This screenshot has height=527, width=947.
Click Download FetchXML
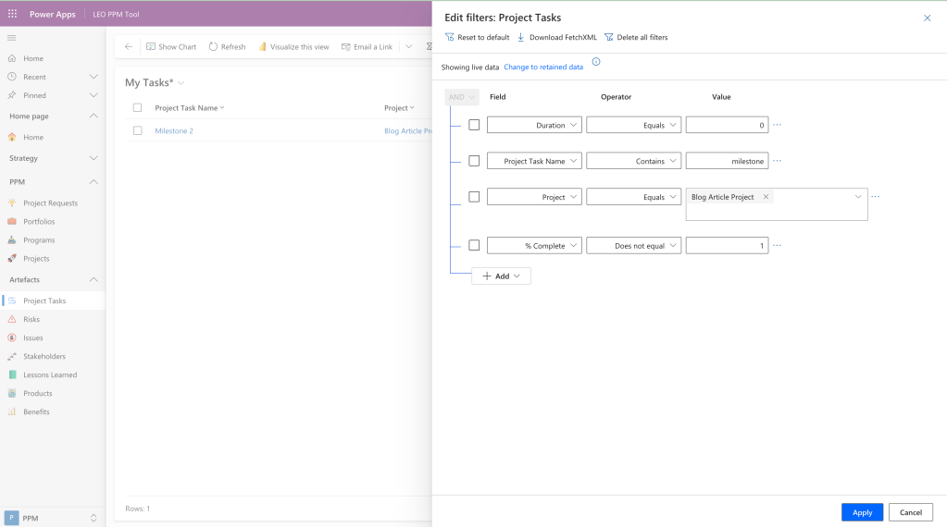(556, 37)
